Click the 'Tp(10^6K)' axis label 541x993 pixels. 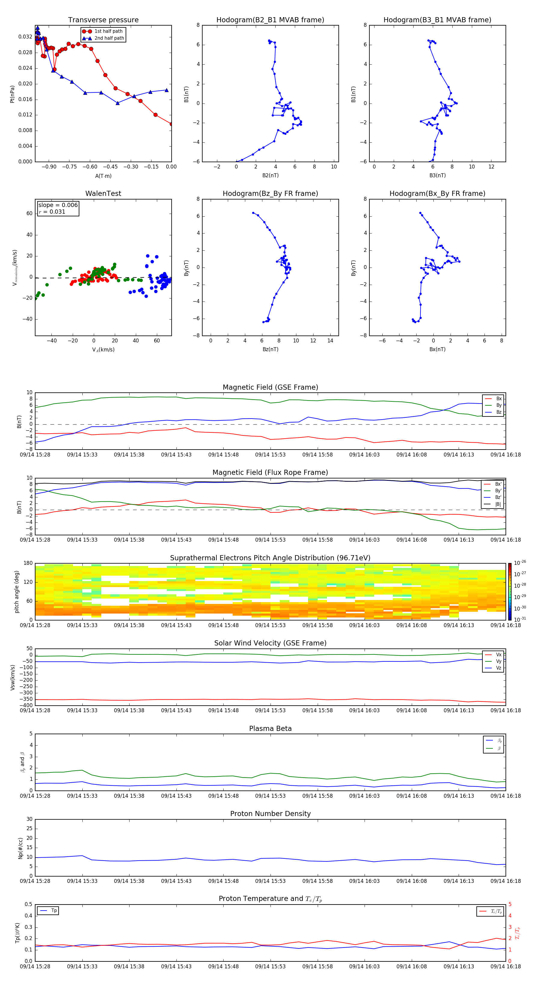17,933
